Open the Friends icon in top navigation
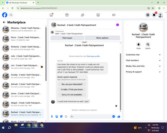This screenshot has height=133, width=167. pyautogui.click(x=82, y=15)
